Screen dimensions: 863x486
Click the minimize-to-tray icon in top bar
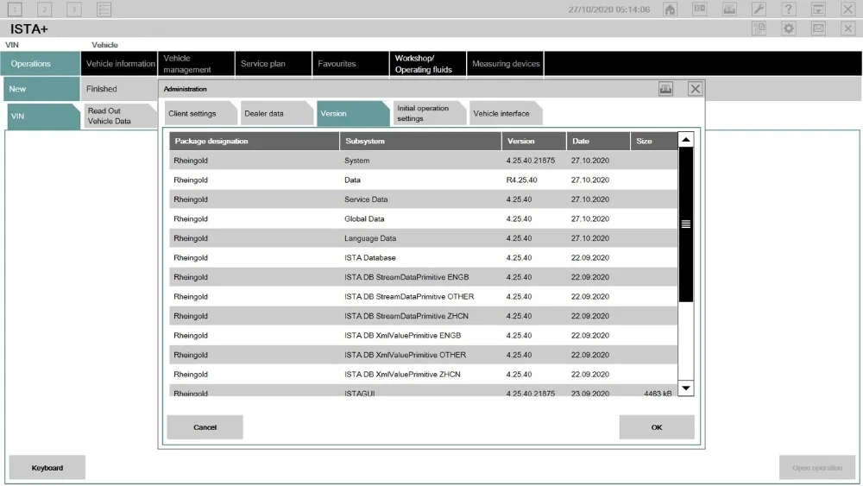(x=818, y=9)
